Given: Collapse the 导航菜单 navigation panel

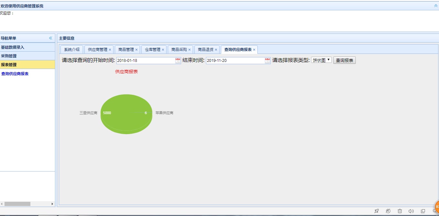Looking at the screenshot, I should coord(50,38).
